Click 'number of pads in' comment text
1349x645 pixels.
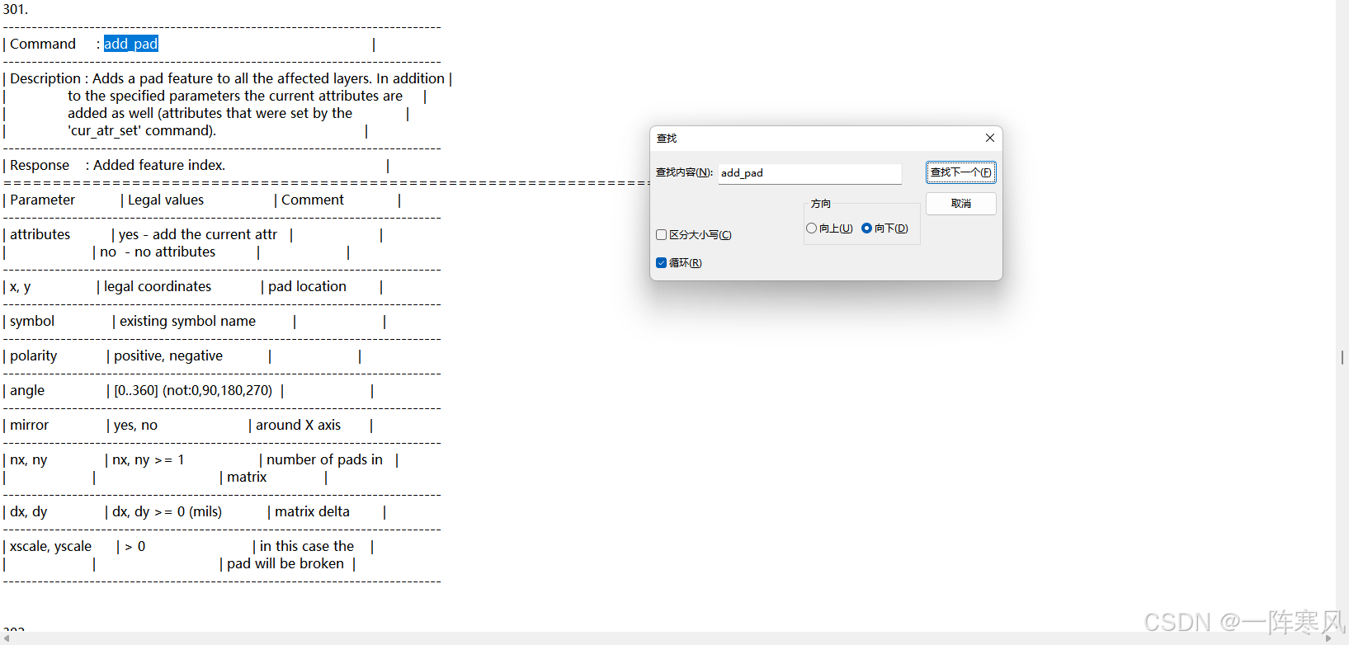click(324, 460)
